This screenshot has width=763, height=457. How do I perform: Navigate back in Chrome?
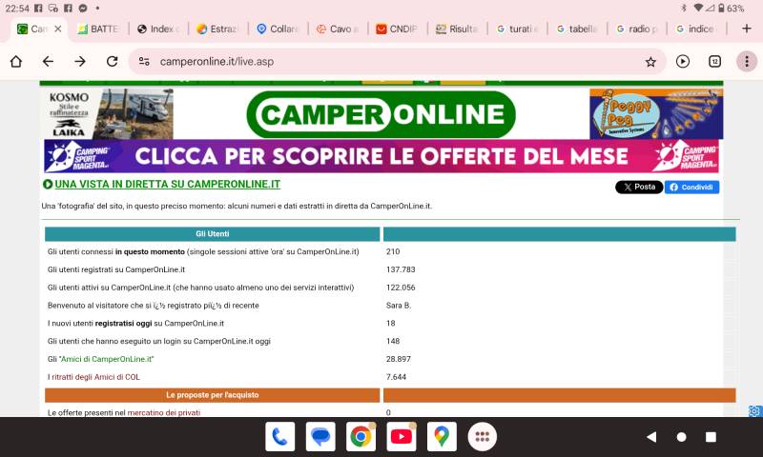(48, 62)
